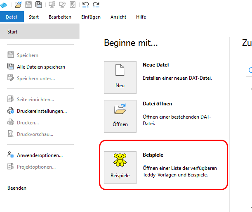Click the save all files toolbar icon
Viewport: 252px width, 212px height.
click(39, 5)
